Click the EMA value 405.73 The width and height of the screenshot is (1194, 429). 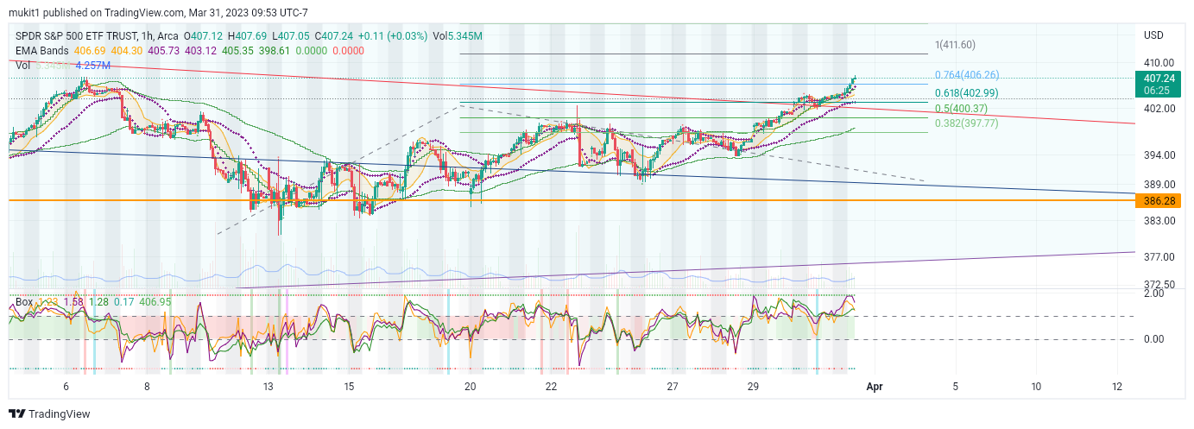click(x=165, y=51)
